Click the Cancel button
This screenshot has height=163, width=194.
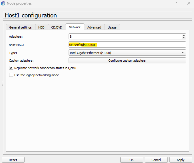[156, 160]
